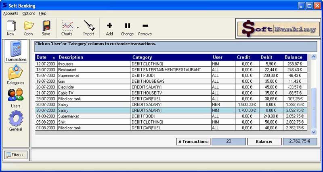323x172 pixels.
Task: Click the '240,00 €' debit cell
Action: [x=271, y=116]
